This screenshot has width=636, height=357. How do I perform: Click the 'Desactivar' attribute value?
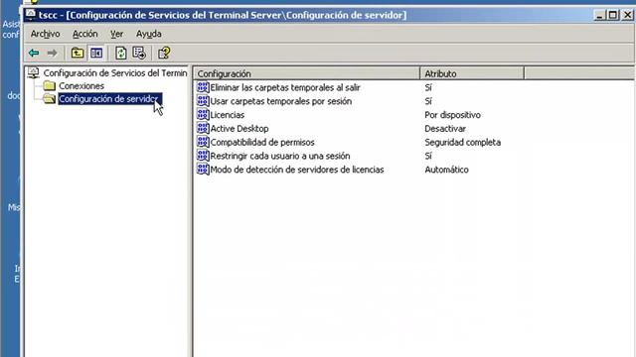click(x=445, y=129)
